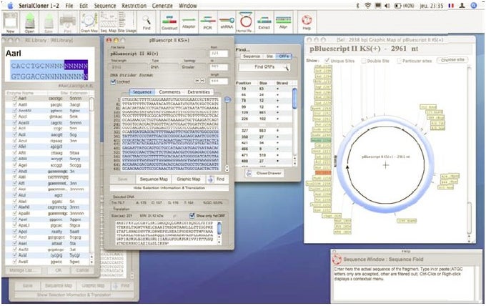
Task: Toggle Unique Sites checkbox in Graphic Map
Action: [x=327, y=61]
